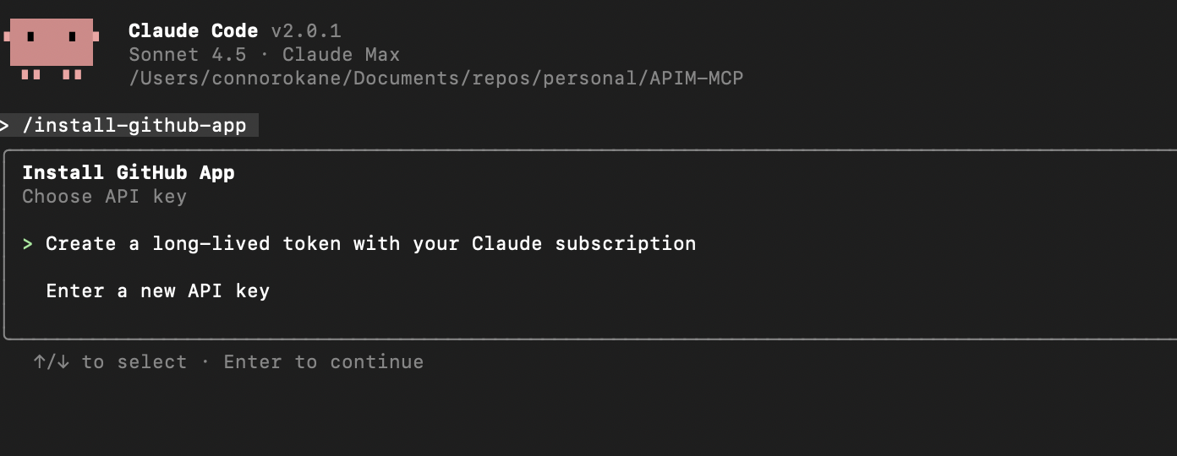Click the "Choose API key" subtitle
Image resolution: width=1177 pixels, height=456 pixels.
click(x=104, y=197)
